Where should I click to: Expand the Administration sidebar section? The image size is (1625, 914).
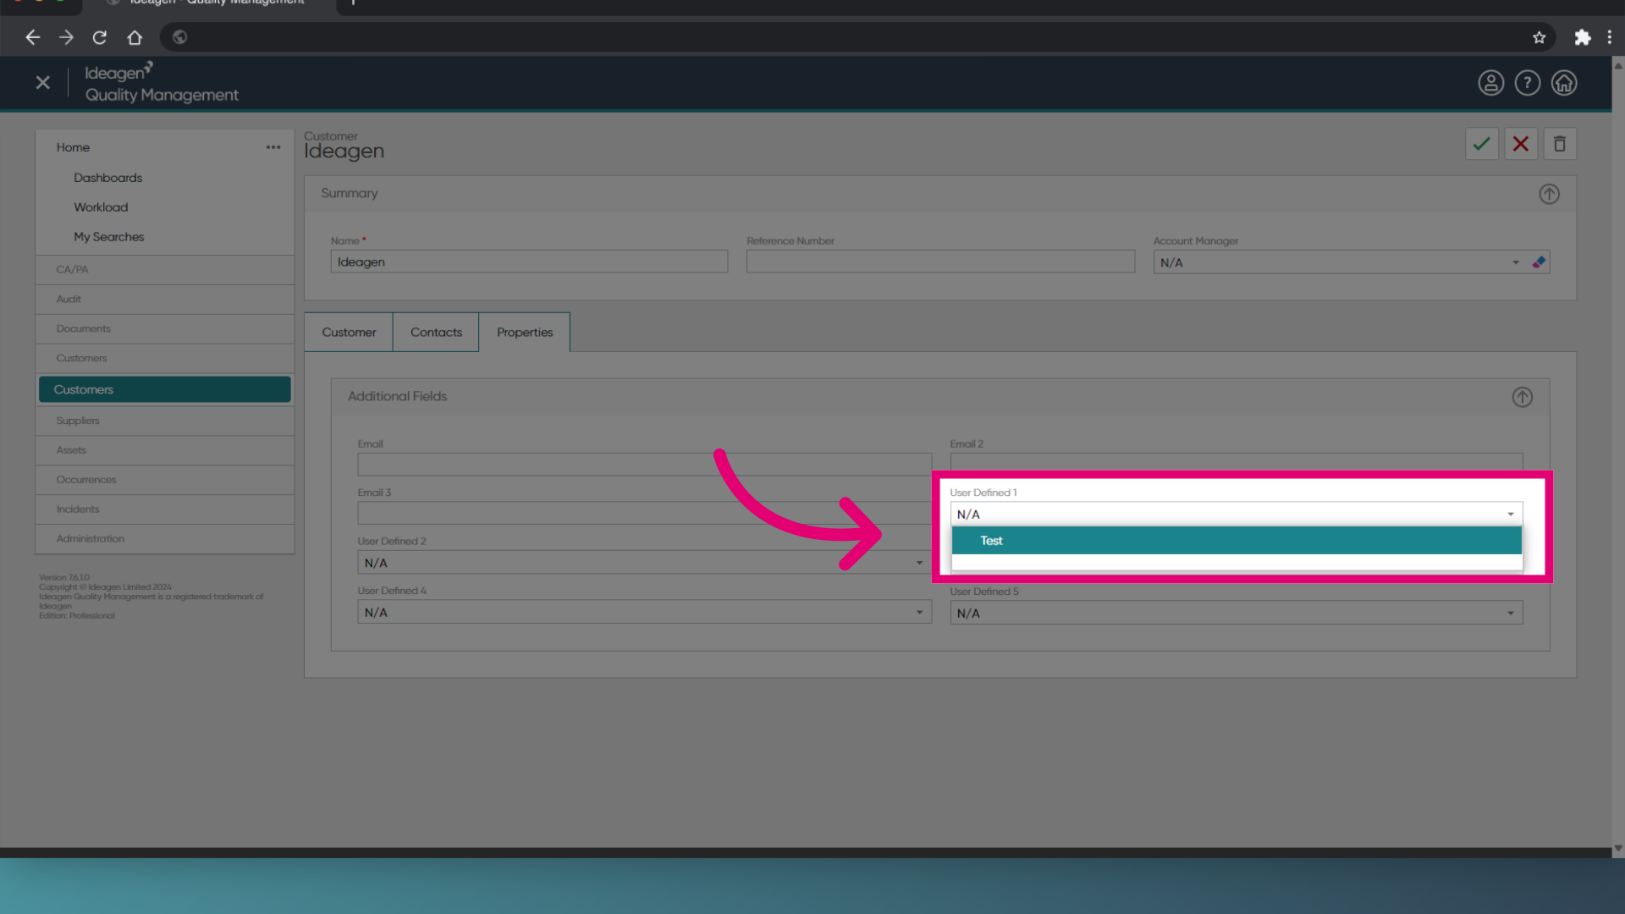tap(165, 539)
